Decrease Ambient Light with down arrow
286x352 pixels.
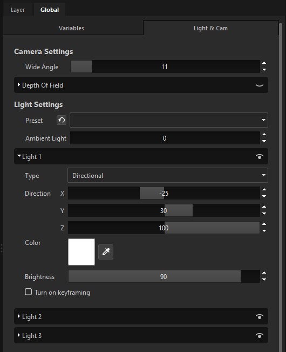[264, 141]
